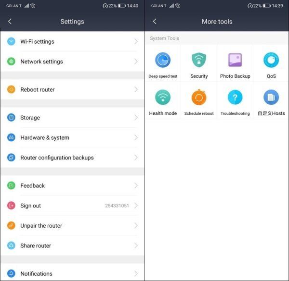Screen dimensions: 289x281
Task: Open the Network settings entry
Action: click(x=72, y=61)
